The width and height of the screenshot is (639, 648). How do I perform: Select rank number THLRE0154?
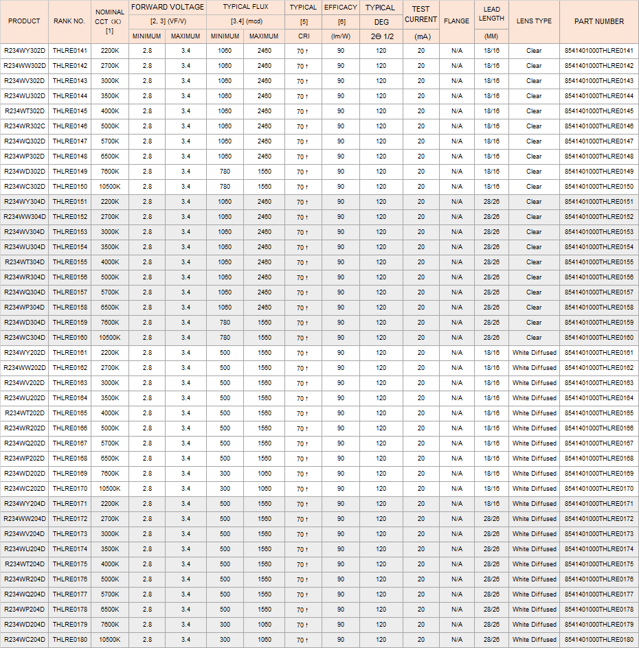click(x=69, y=246)
